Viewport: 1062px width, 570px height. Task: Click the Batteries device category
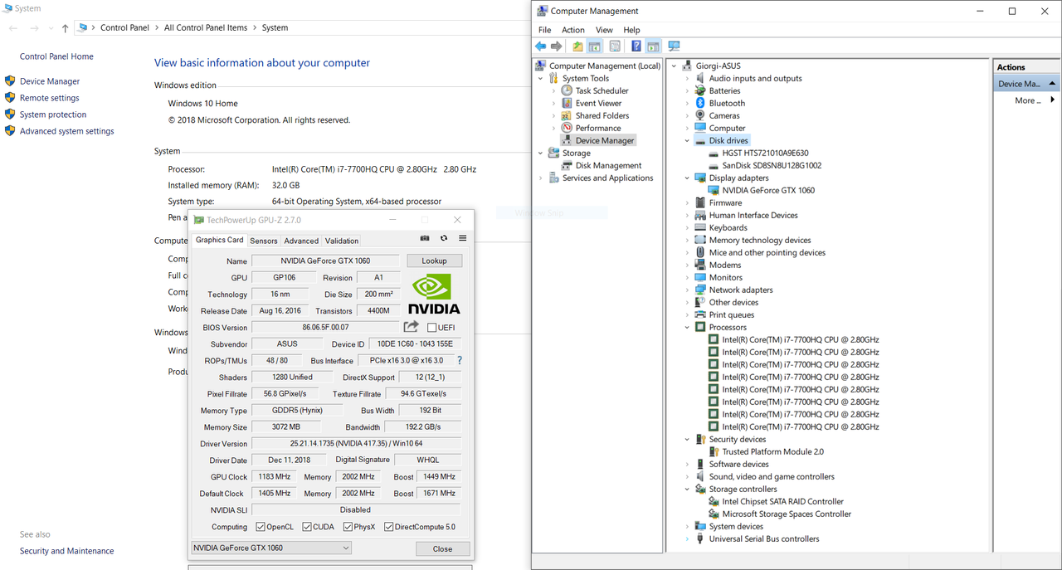tap(724, 90)
